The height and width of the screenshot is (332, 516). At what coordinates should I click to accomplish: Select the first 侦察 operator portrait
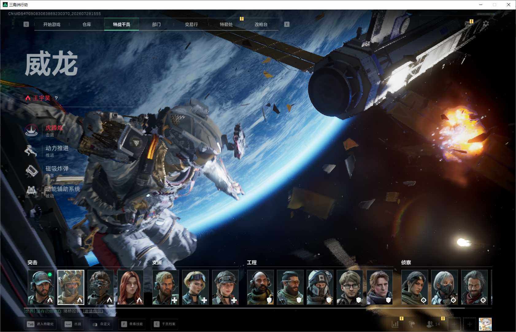pyautogui.click(x=415, y=288)
